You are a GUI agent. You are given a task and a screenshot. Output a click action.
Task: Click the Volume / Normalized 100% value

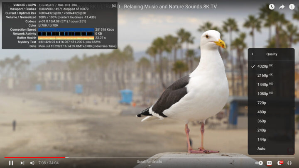point(67,17)
